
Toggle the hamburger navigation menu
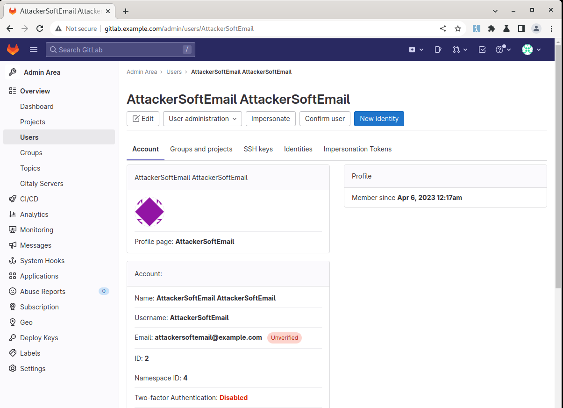[34, 50]
